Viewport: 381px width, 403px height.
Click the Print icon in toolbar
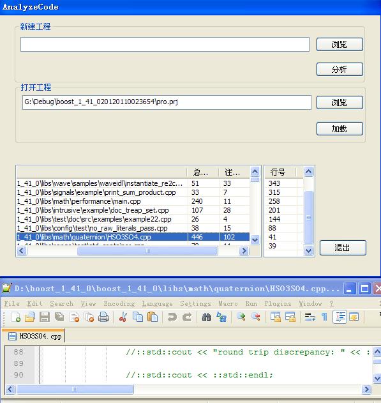(103, 317)
